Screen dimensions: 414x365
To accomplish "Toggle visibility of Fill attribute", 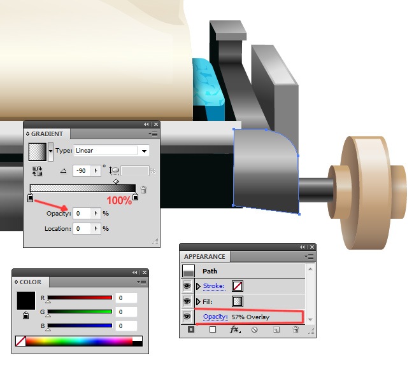I will pyautogui.click(x=187, y=301).
